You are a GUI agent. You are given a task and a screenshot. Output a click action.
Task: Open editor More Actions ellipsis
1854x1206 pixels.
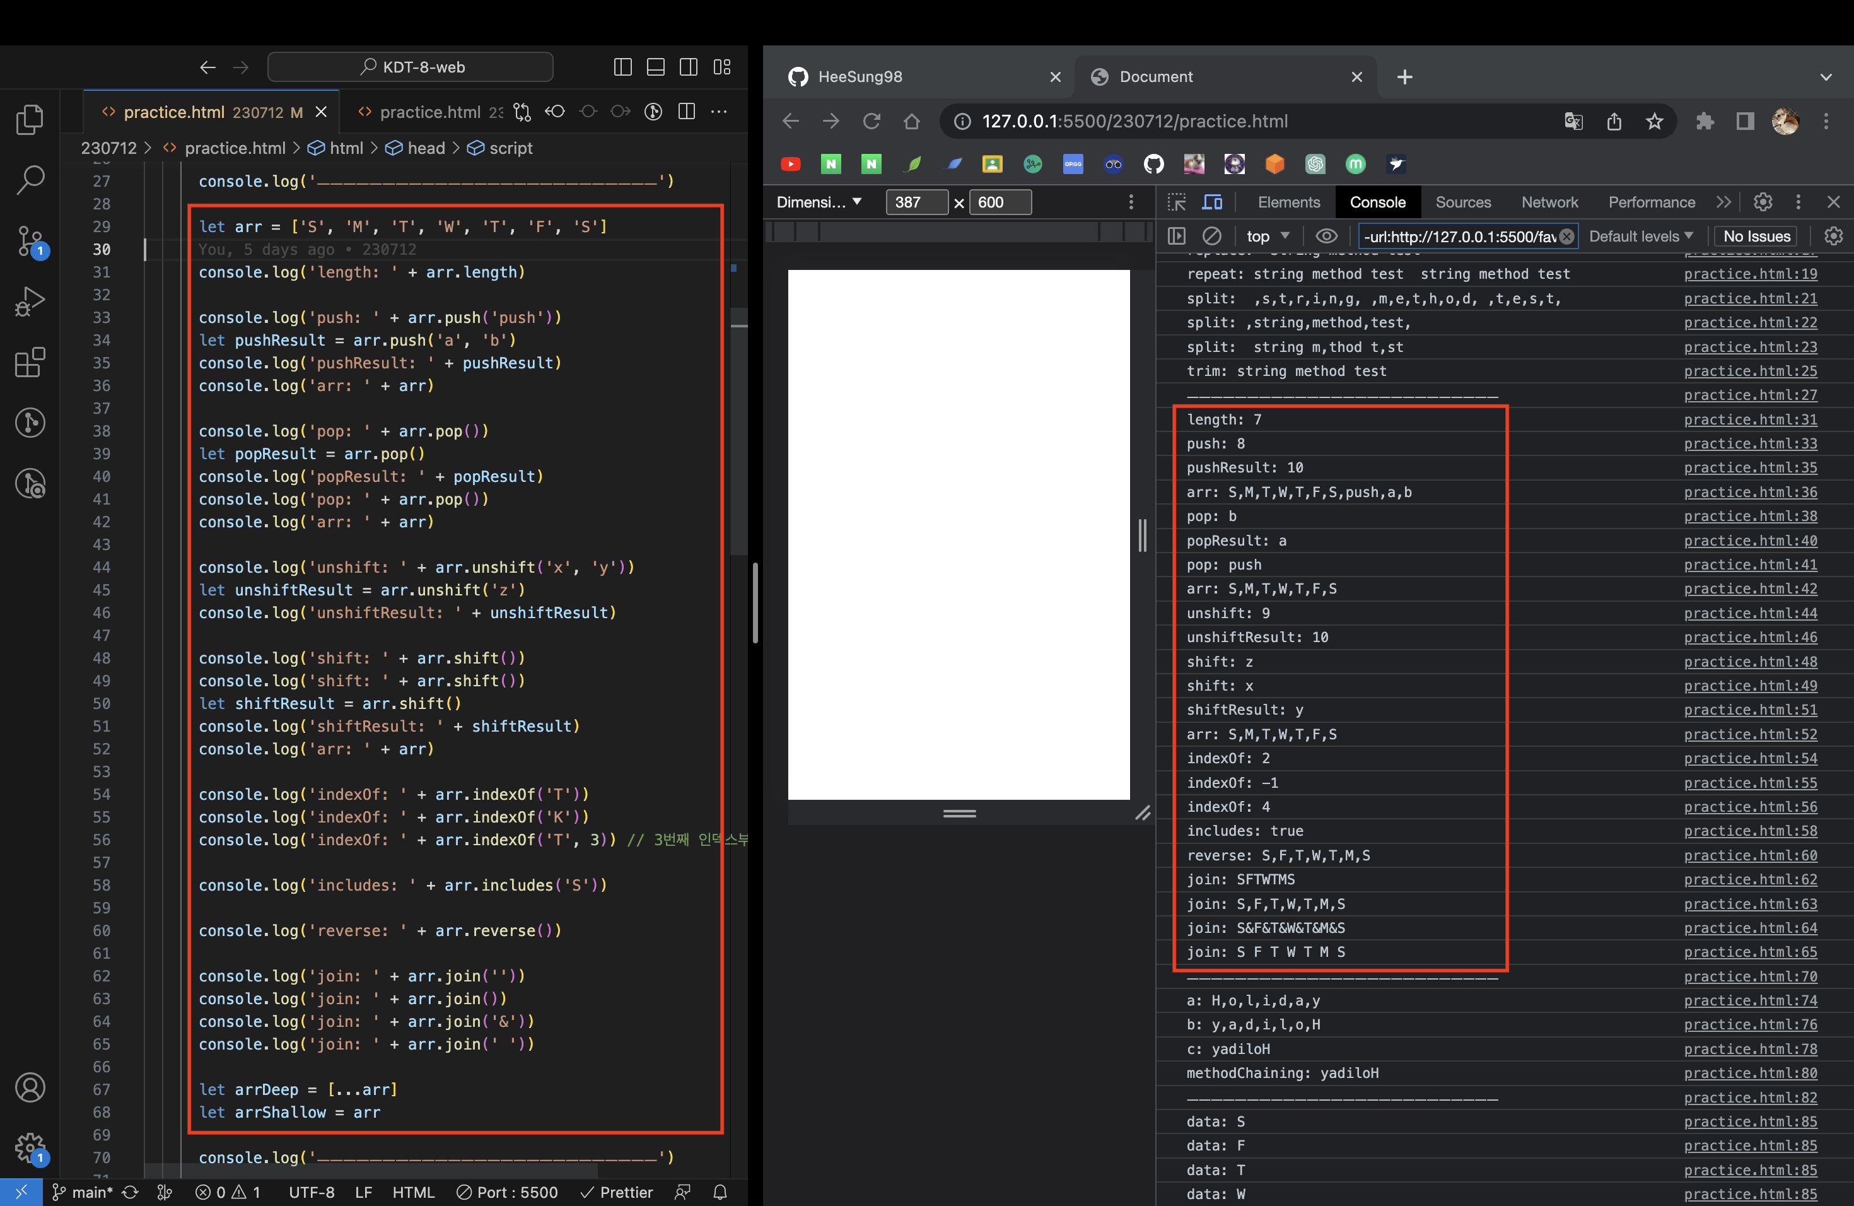[x=719, y=112]
